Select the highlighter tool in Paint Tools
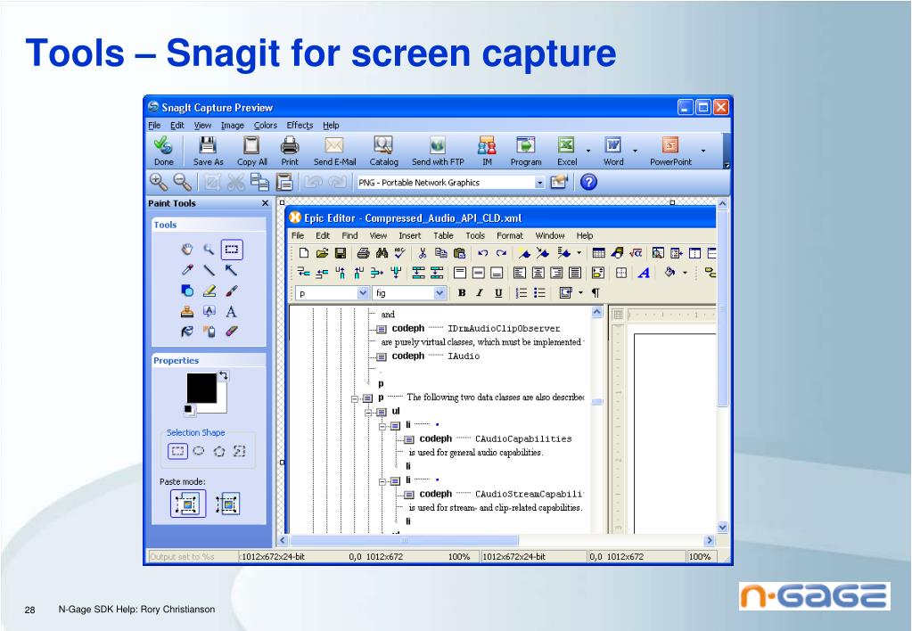 209,291
